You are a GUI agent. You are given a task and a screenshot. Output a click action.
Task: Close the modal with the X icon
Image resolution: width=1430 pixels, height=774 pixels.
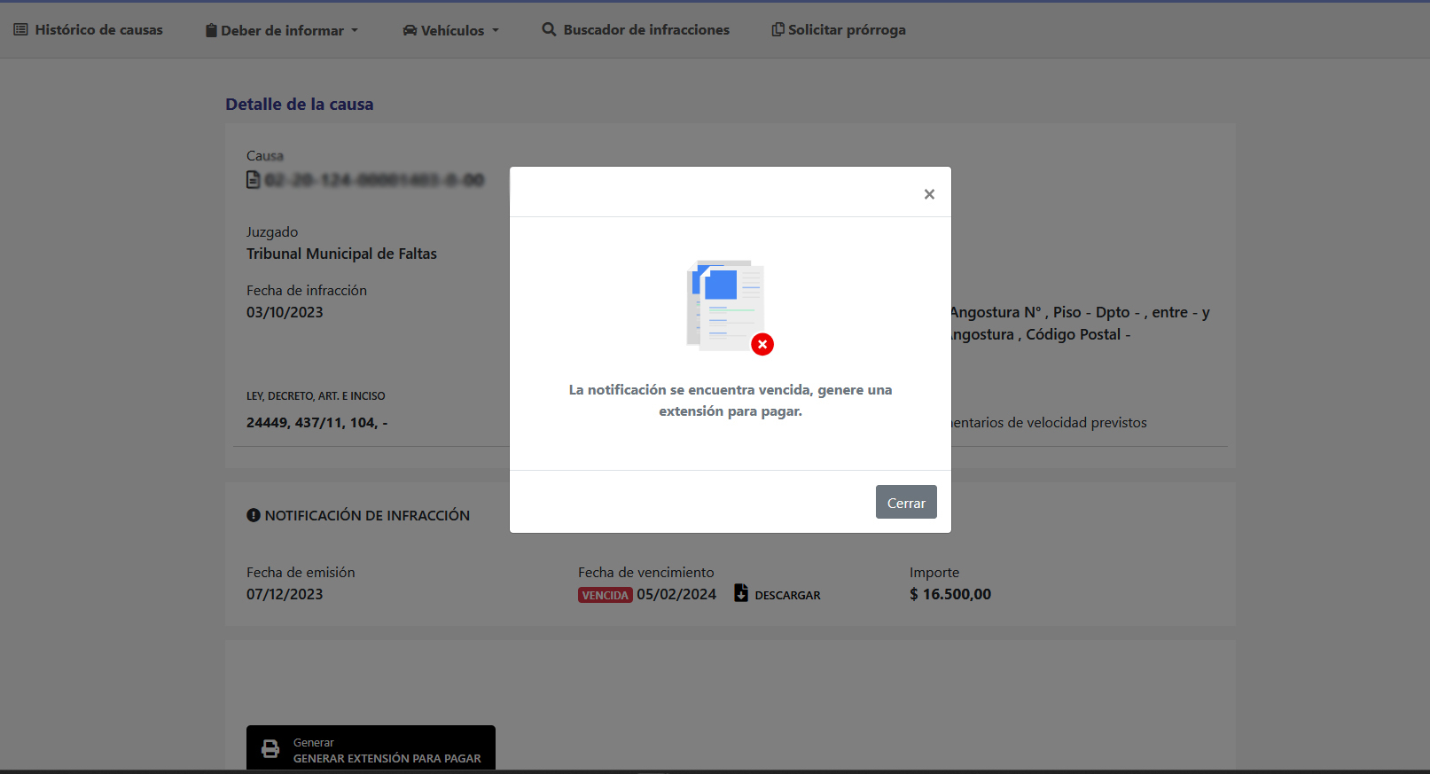click(x=929, y=194)
